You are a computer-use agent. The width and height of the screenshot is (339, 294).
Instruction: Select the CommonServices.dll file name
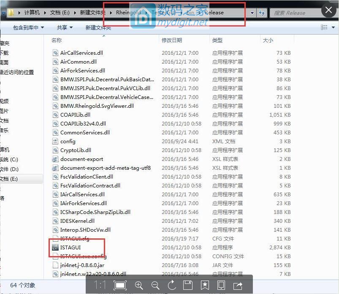[x=85, y=132]
